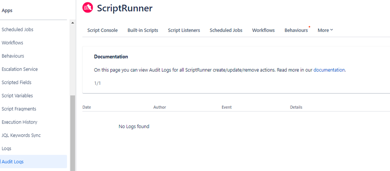Click the Documentation heading
This screenshot has height=171, width=390.
pyautogui.click(x=111, y=56)
